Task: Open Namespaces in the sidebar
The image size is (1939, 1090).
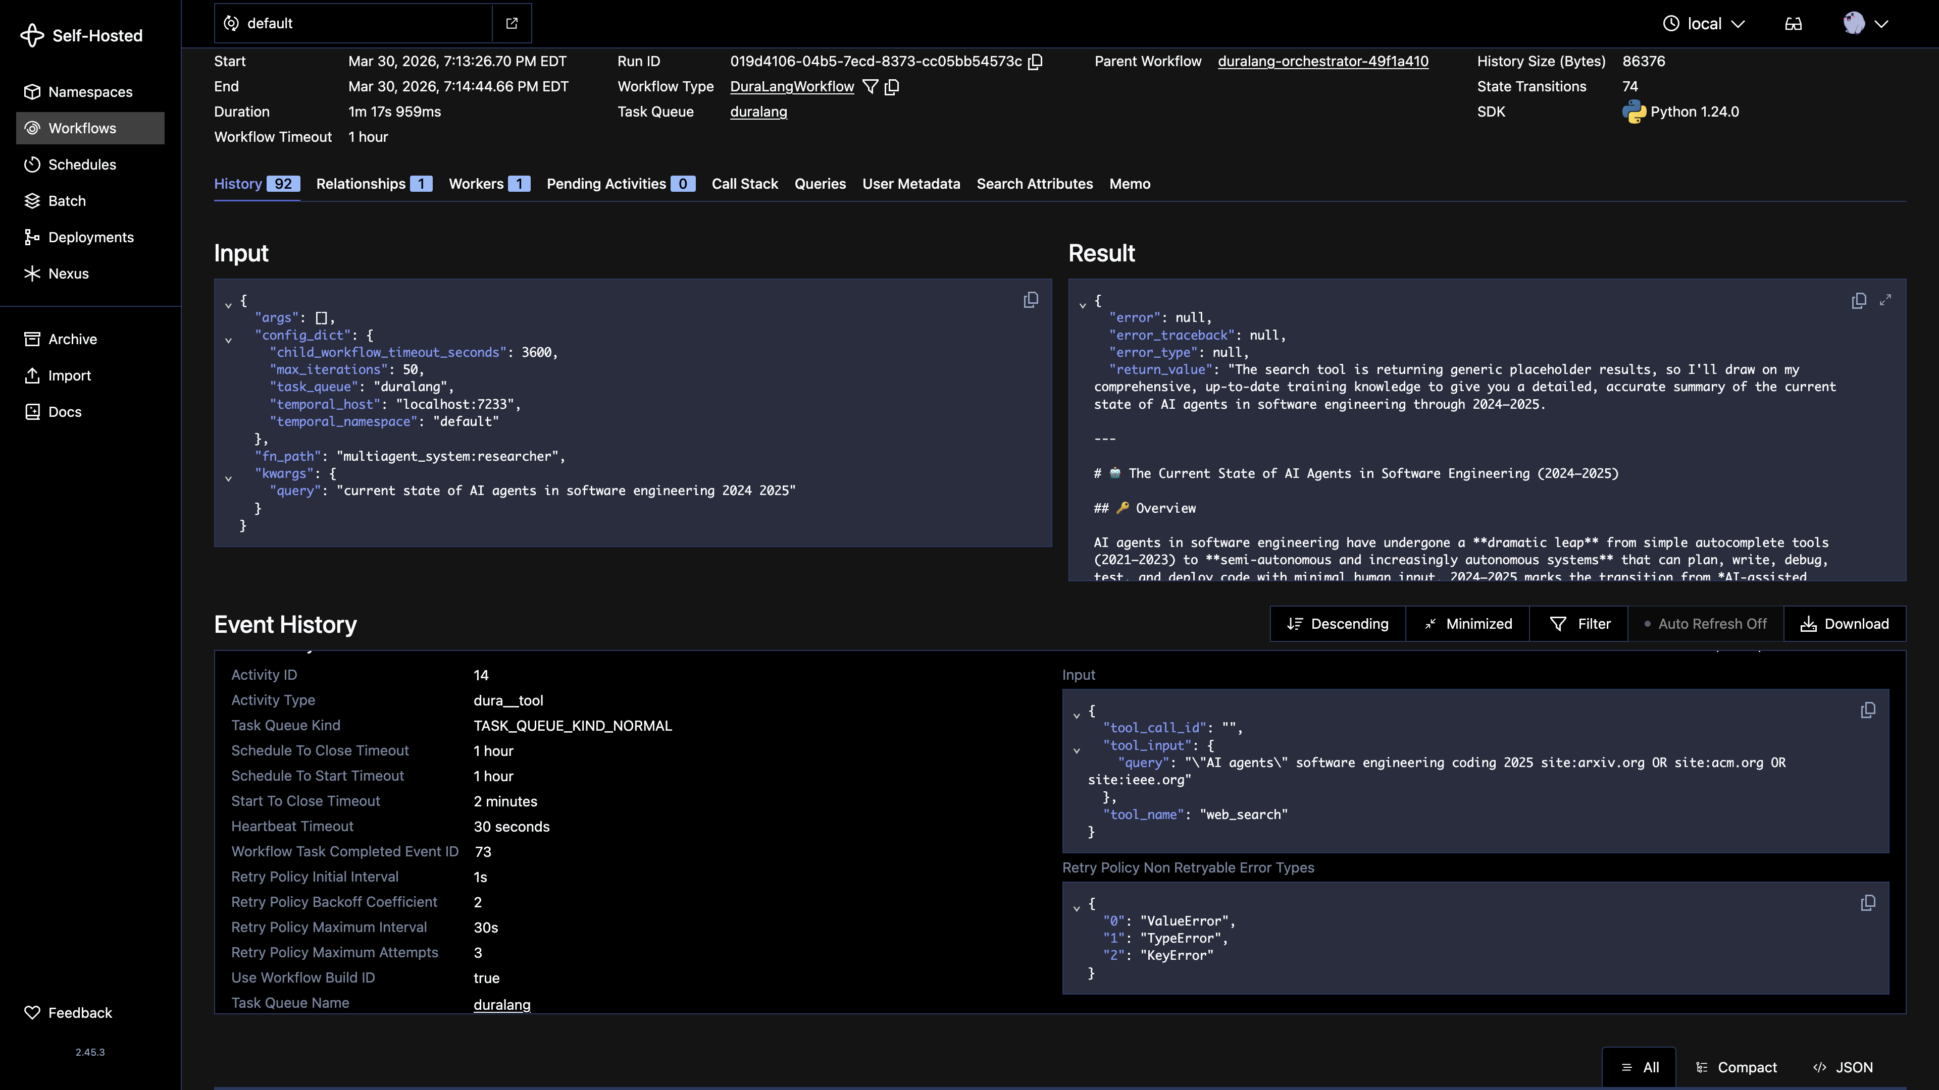Action: pyautogui.click(x=90, y=92)
